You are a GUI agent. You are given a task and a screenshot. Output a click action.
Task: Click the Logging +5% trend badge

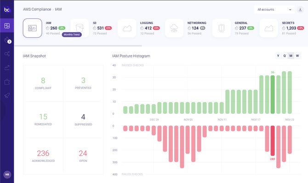tap(156, 28)
